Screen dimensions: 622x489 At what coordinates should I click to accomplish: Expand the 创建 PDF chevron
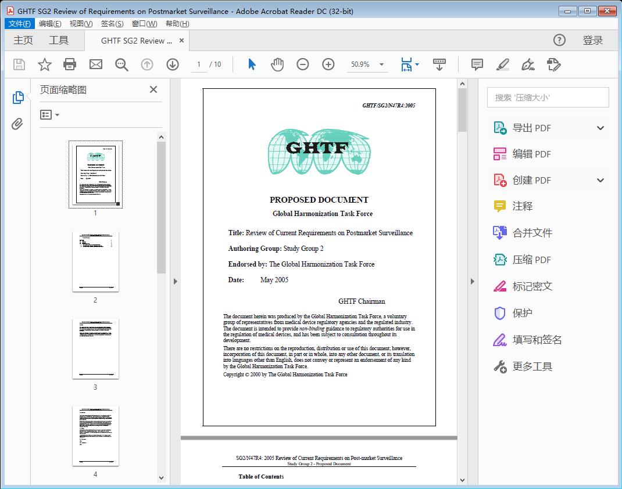tap(600, 180)
